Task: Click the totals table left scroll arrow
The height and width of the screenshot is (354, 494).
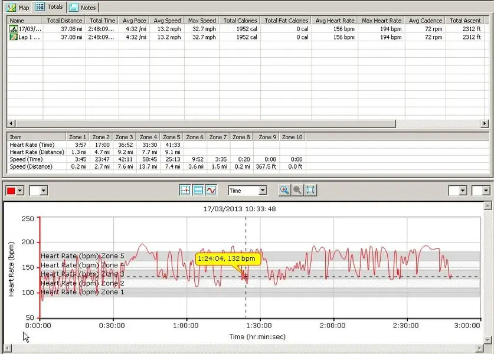Action: click(11, 123)
